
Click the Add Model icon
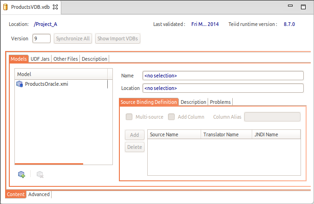[x=21, y=174]
